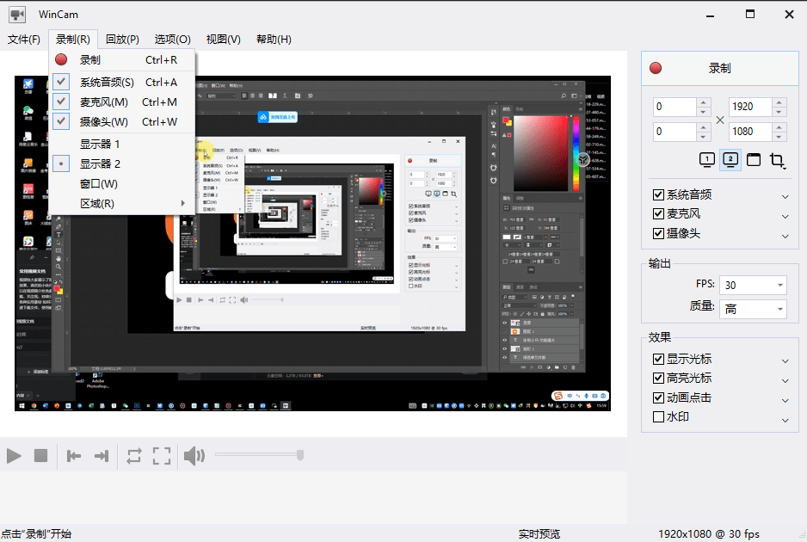
Task: Enable the 水印 effect checkbox
Action: click(x=659, y=416)
